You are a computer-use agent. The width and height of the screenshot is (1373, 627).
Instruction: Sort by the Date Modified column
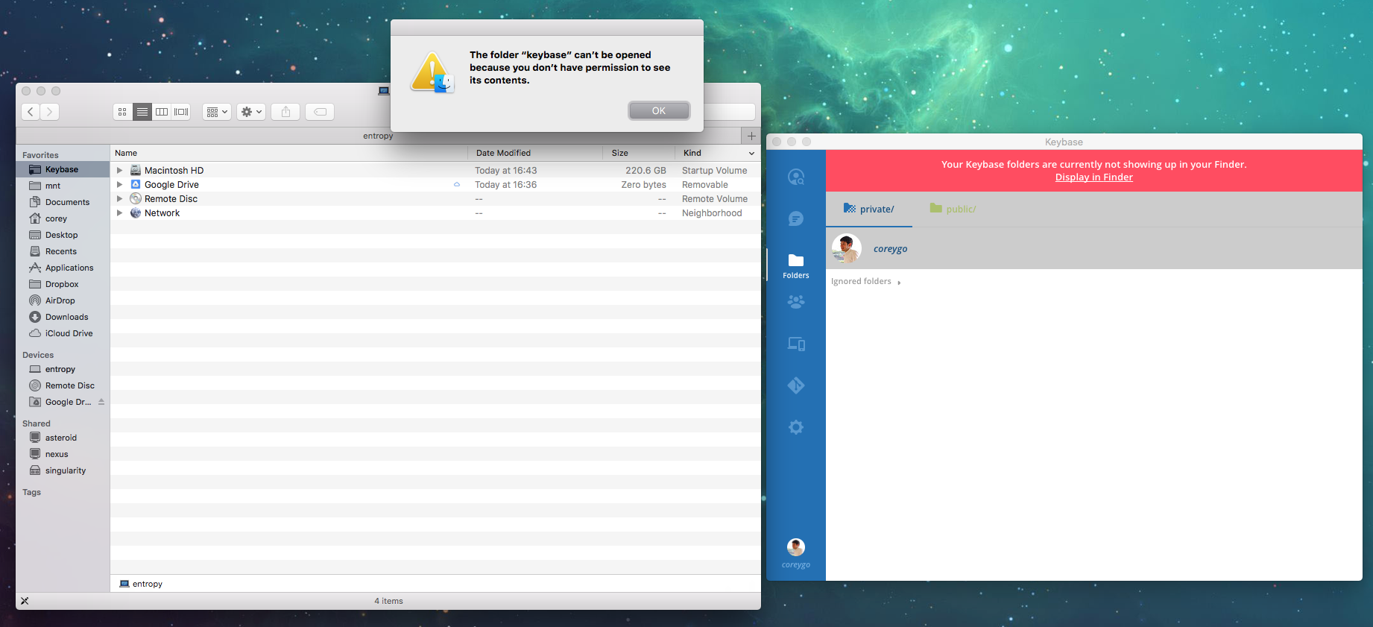point(535,153)
